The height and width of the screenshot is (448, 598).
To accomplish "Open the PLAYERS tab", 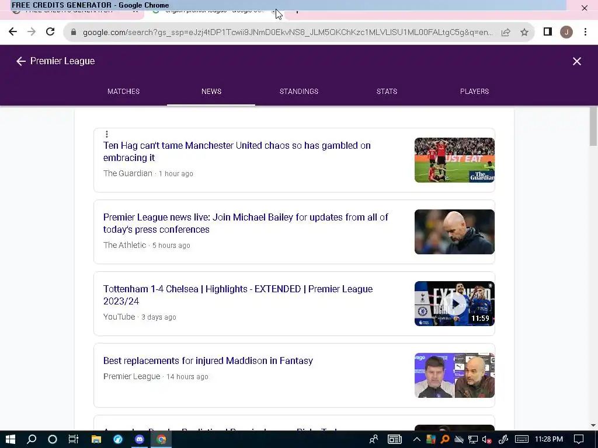I will (x=474, y=92).
